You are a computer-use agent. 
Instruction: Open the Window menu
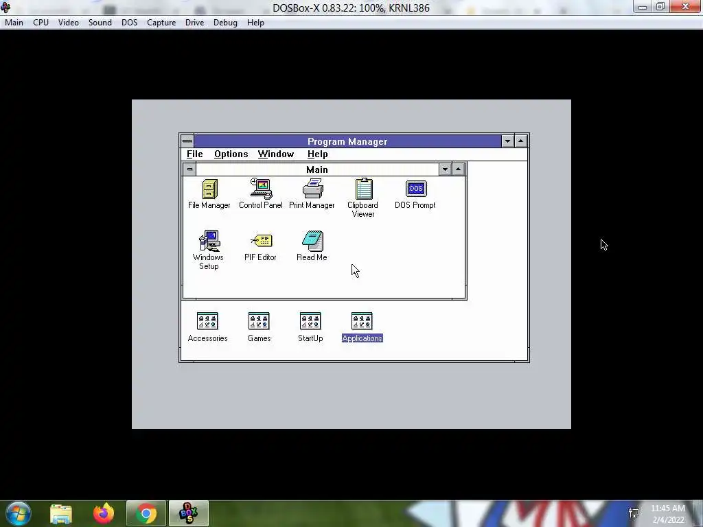click(x=276, y=154)
